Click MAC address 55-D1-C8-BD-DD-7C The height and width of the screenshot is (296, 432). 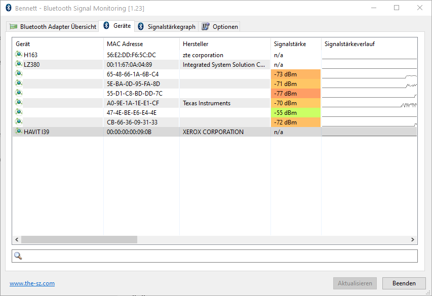point(135,94)
